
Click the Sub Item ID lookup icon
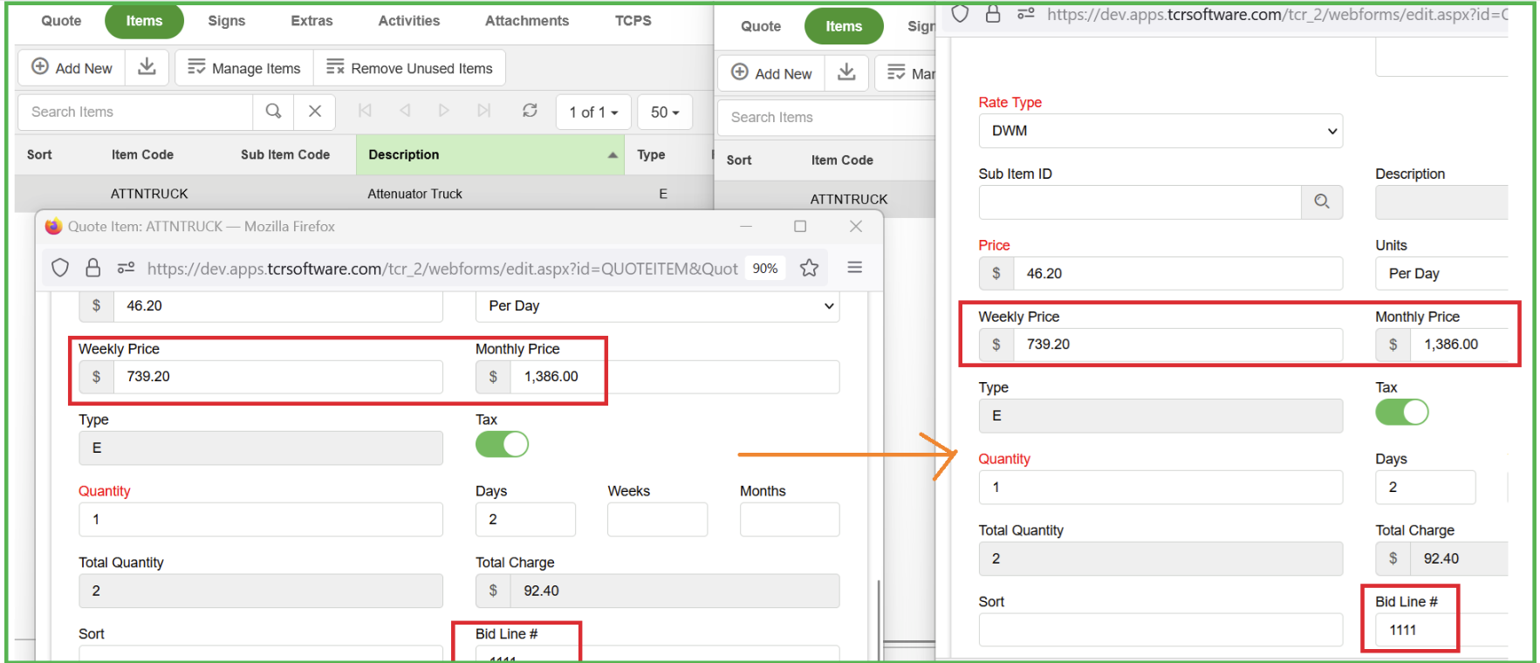point(1321,202)
